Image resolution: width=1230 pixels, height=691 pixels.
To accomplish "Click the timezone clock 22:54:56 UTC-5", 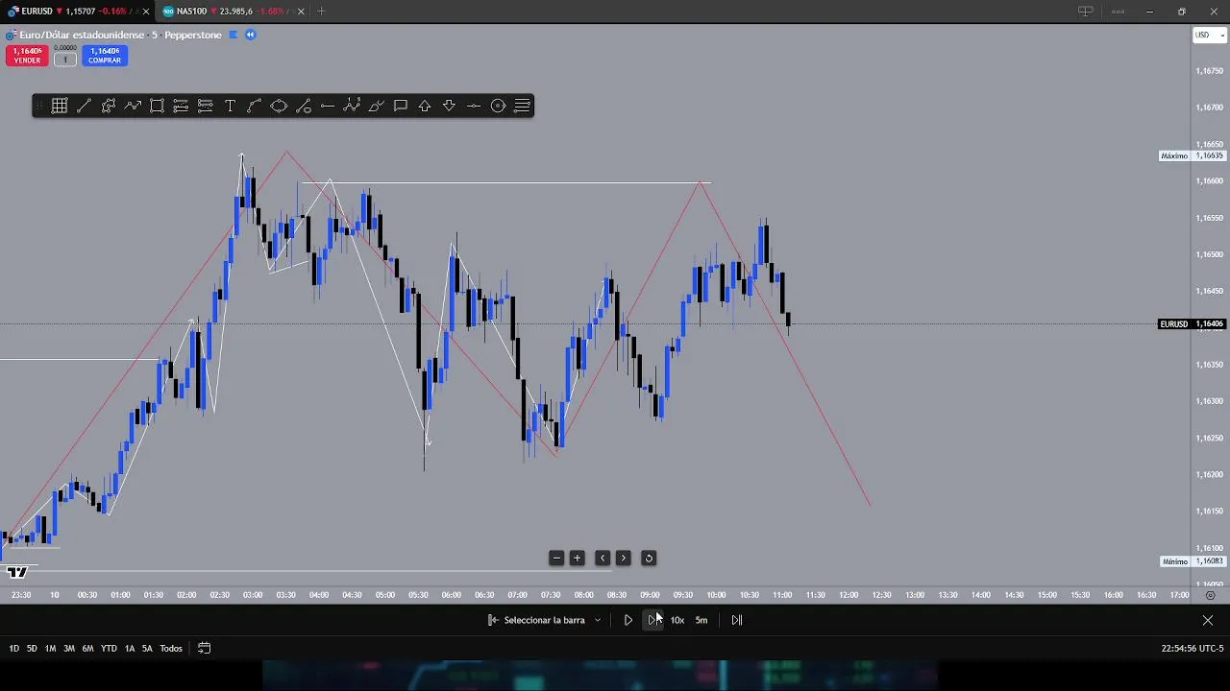I will (x=1193, y=649).
